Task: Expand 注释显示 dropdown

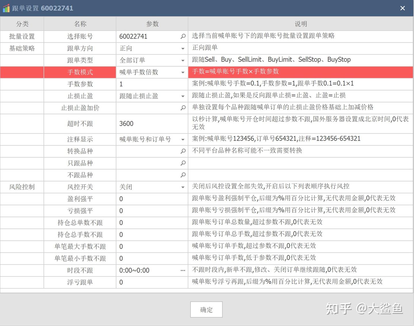Action: 183,140
